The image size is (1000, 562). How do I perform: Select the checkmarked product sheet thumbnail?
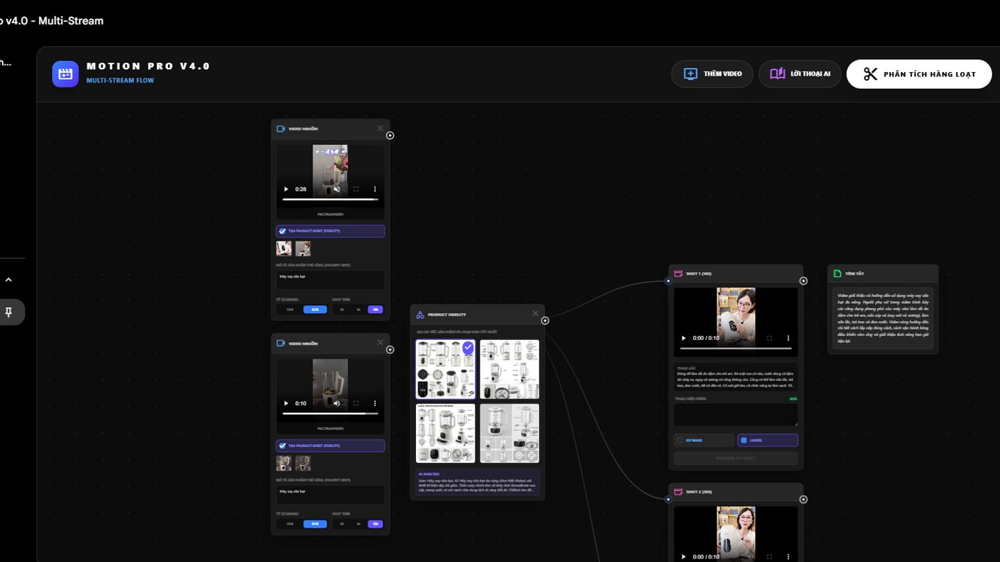pos(445,369)
